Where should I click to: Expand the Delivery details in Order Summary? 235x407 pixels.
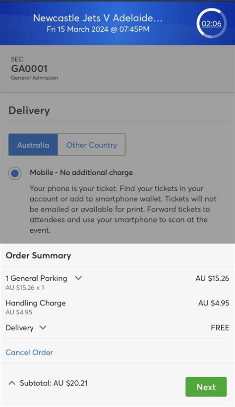pos(43,328)
